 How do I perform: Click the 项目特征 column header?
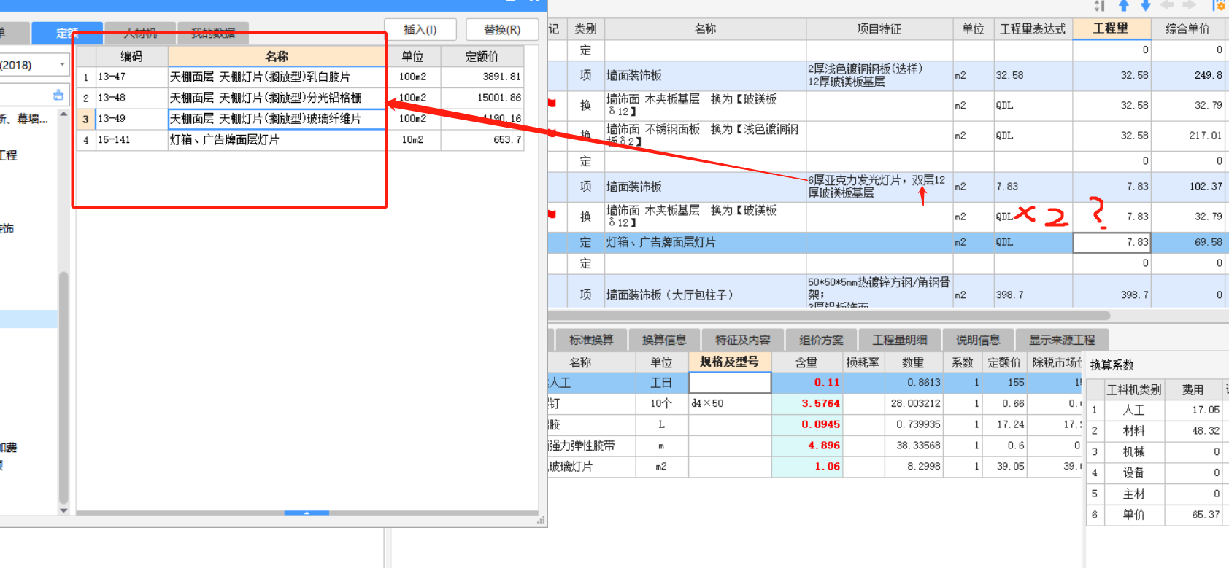[x=879, y=28]
